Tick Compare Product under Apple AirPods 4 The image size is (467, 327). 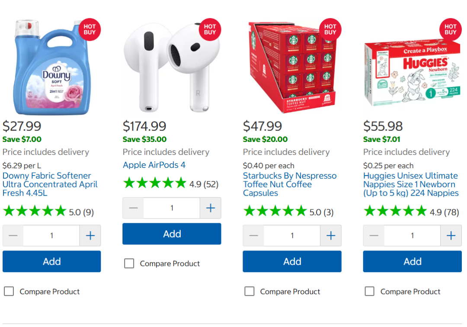pos(129,263)
